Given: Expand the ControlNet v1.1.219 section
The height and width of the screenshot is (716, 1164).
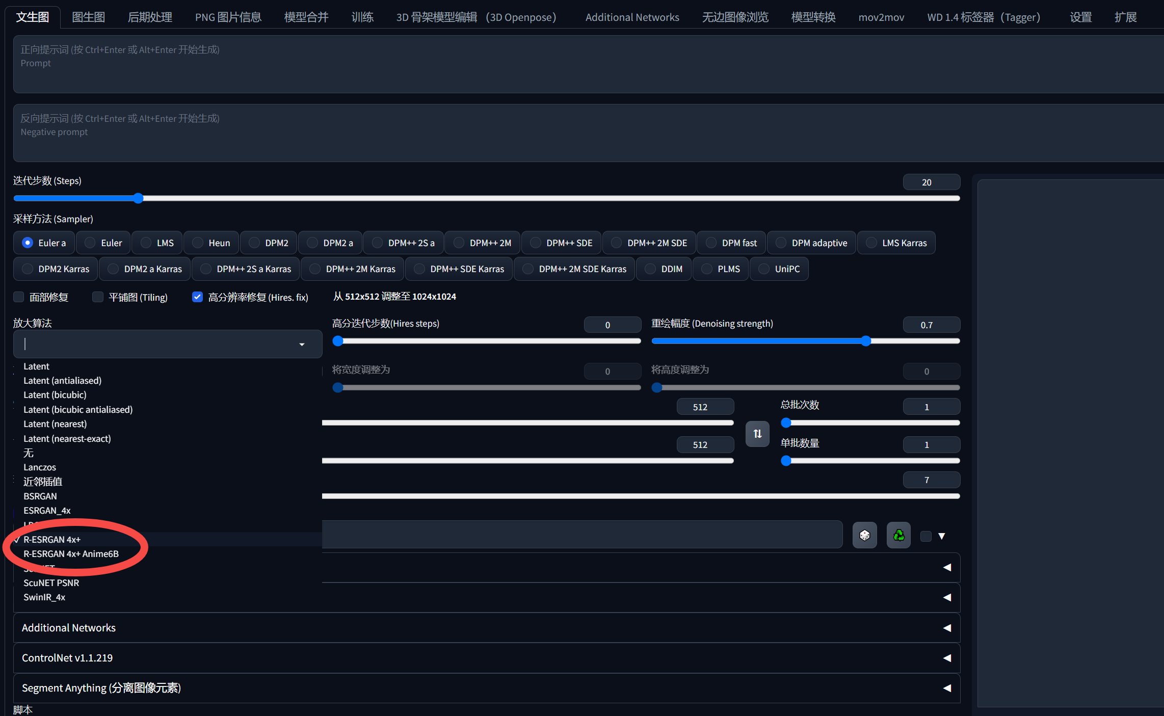Looking at the screenshot, I should pos(487,658).
